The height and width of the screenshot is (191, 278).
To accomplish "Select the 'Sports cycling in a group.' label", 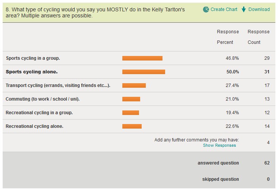I will (33, 58).
